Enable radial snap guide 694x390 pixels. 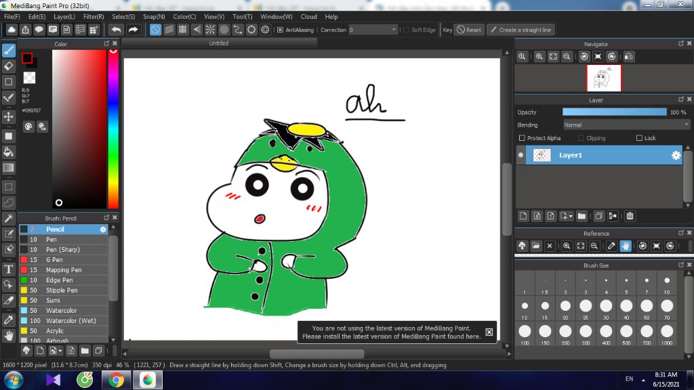210,30
